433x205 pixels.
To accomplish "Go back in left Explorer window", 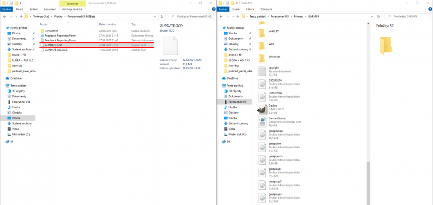I will [x=5, y=16].
